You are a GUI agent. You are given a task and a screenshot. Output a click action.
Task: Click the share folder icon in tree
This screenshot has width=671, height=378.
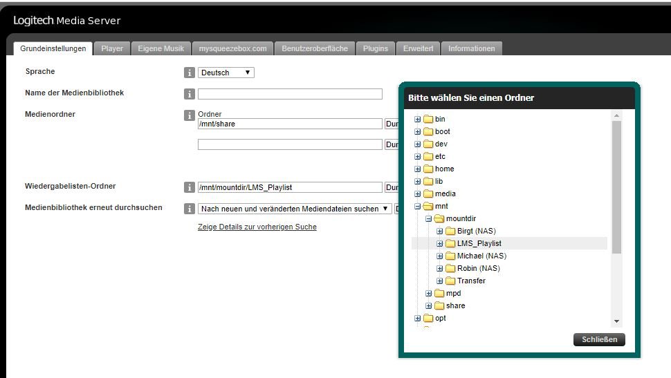click(x=439, y=305)
